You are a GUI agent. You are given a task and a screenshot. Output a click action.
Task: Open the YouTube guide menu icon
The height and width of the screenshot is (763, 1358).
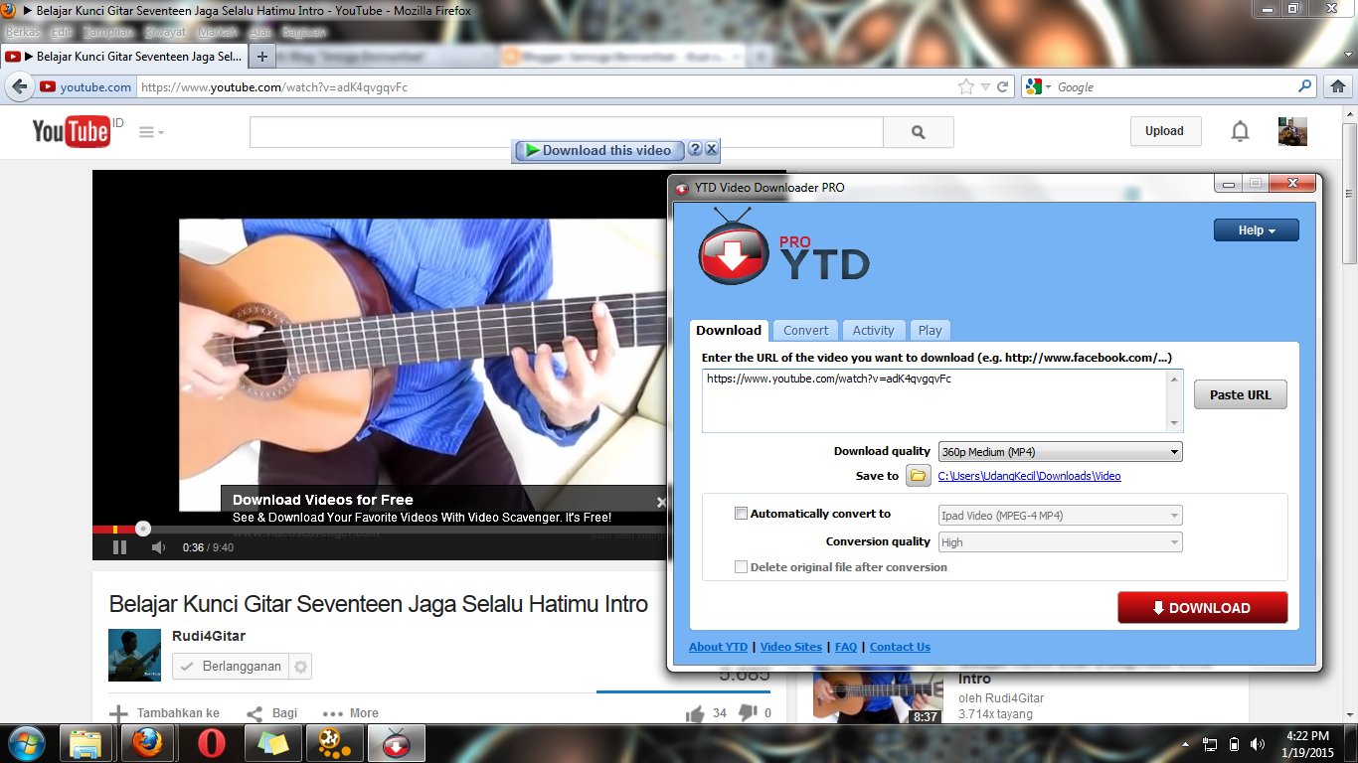tap(151, 132)
